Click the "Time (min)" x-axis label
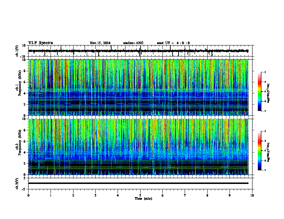284x219 pixels. point(143,199)
